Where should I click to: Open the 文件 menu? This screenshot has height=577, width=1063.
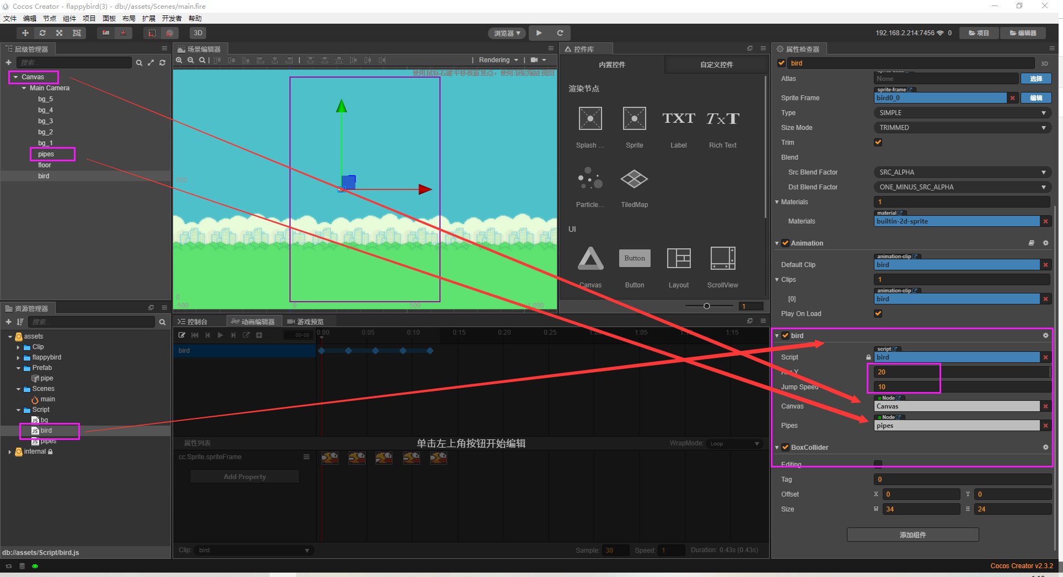[10, 19]
